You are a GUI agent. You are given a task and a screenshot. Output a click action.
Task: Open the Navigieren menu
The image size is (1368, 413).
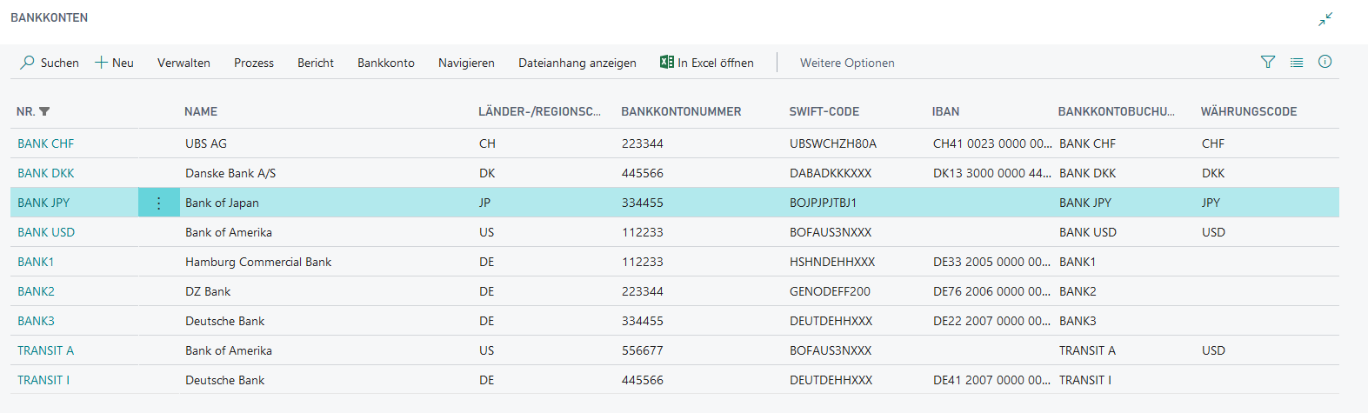pos(466,63)
